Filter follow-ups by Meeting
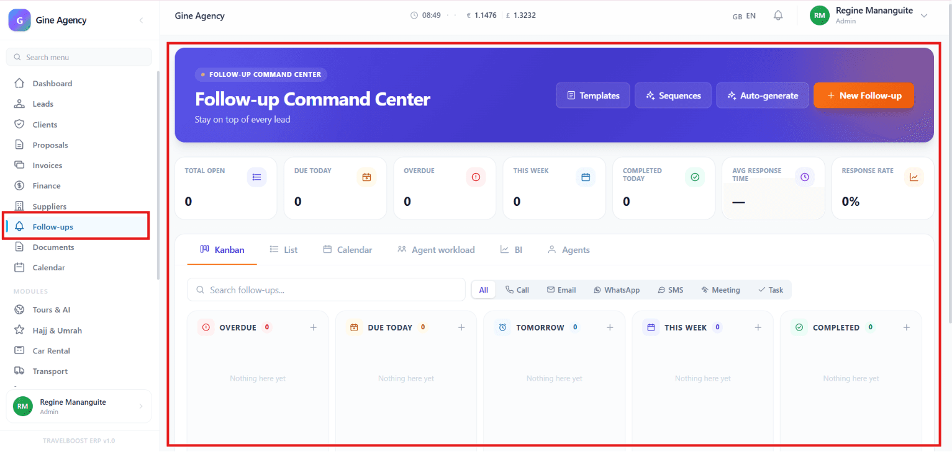Image resolution: width=952 pixels, height=452 pixels. point(720,290)
